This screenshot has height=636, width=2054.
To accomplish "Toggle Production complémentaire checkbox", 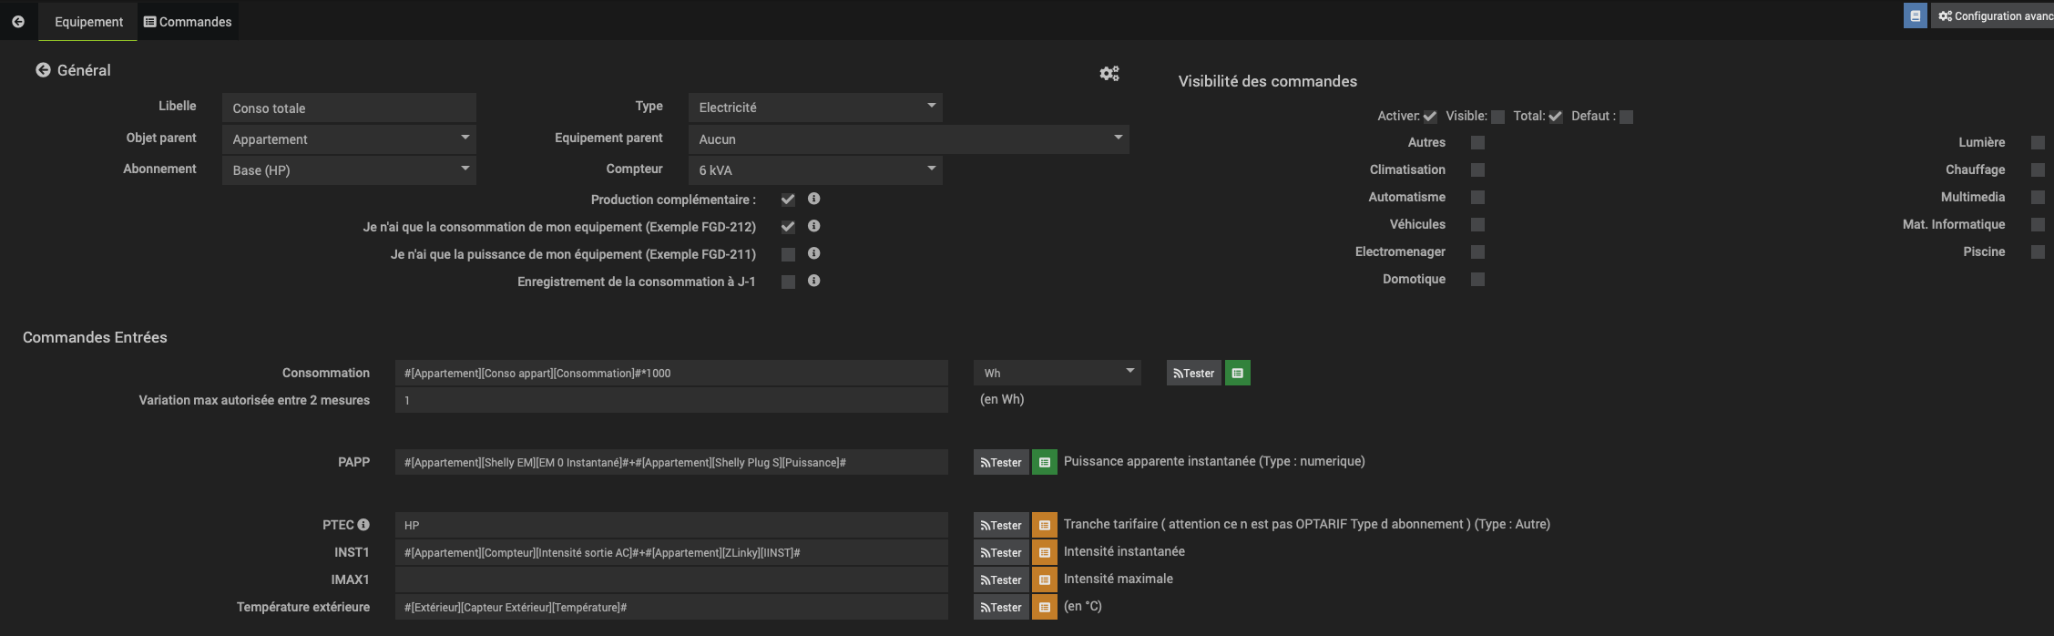I will click(x=788, y=200).
